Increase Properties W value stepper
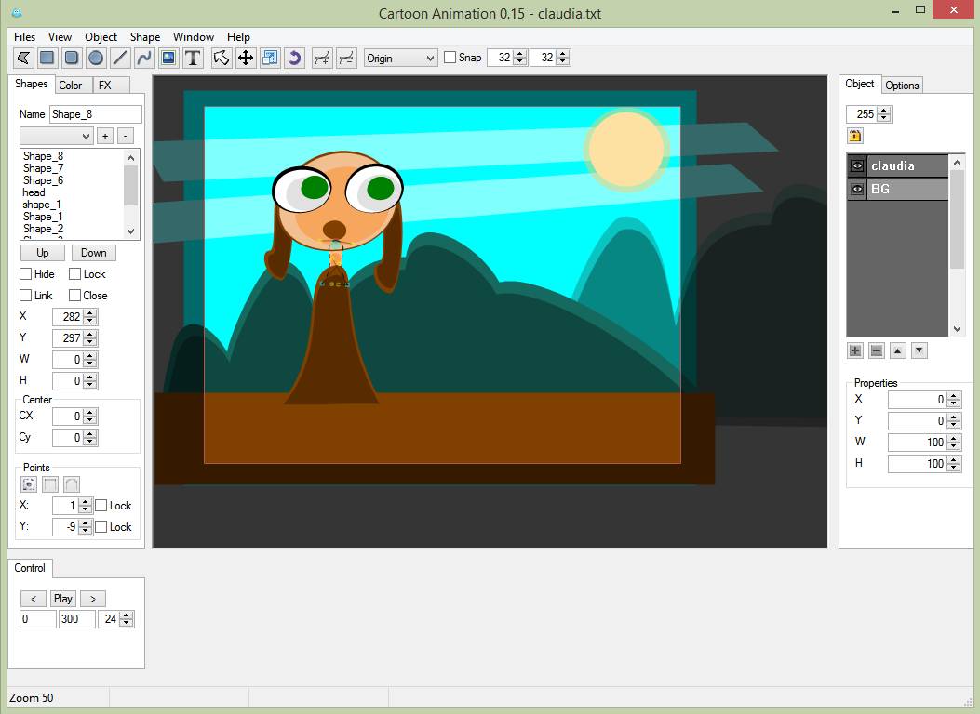 pos(953,438)
